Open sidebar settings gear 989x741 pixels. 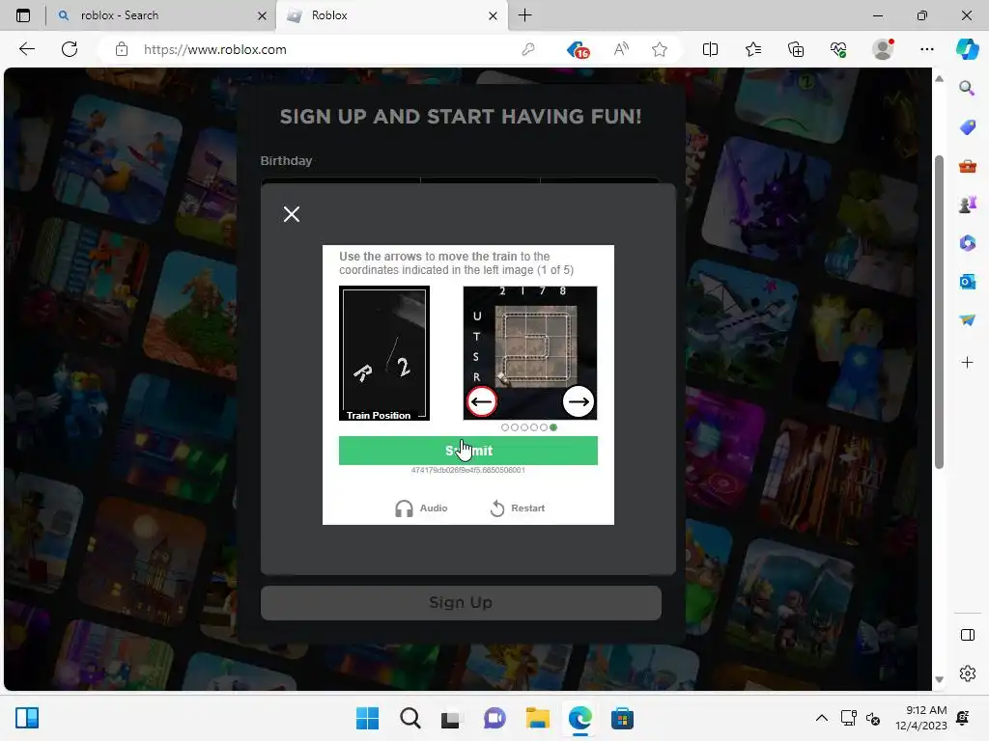coord(967,673)
